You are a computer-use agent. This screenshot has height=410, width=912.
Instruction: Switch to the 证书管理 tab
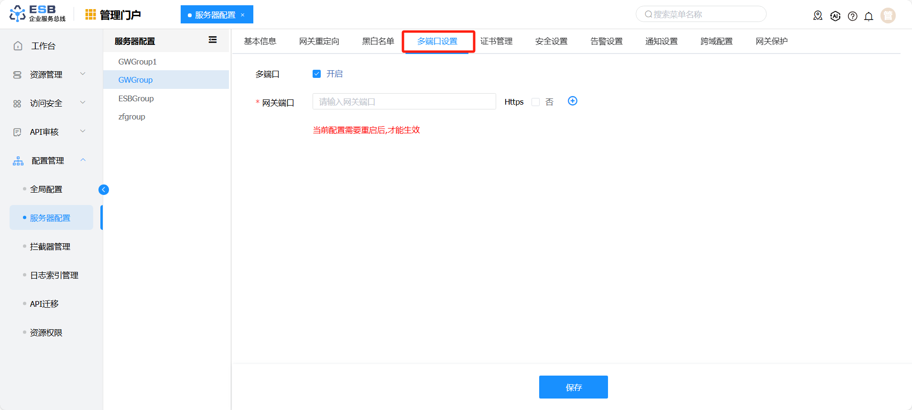click(496, 42)
